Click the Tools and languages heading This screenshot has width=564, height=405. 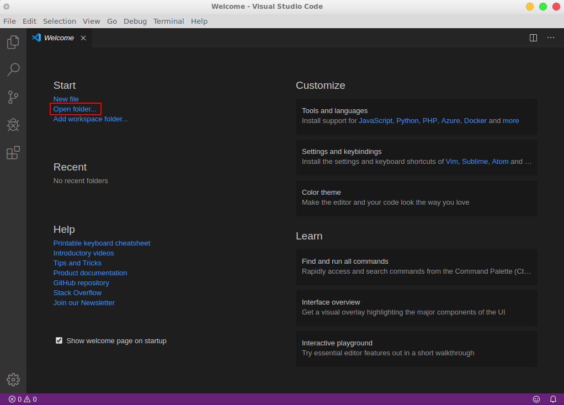(x=334, y=111)
